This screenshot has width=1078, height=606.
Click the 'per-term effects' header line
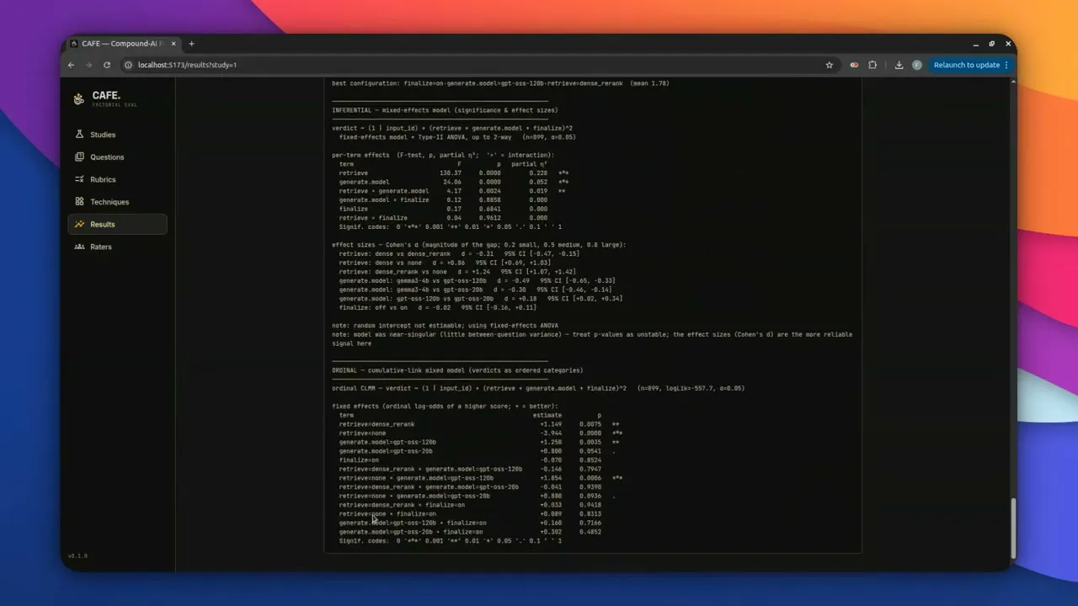click(443, 155)
